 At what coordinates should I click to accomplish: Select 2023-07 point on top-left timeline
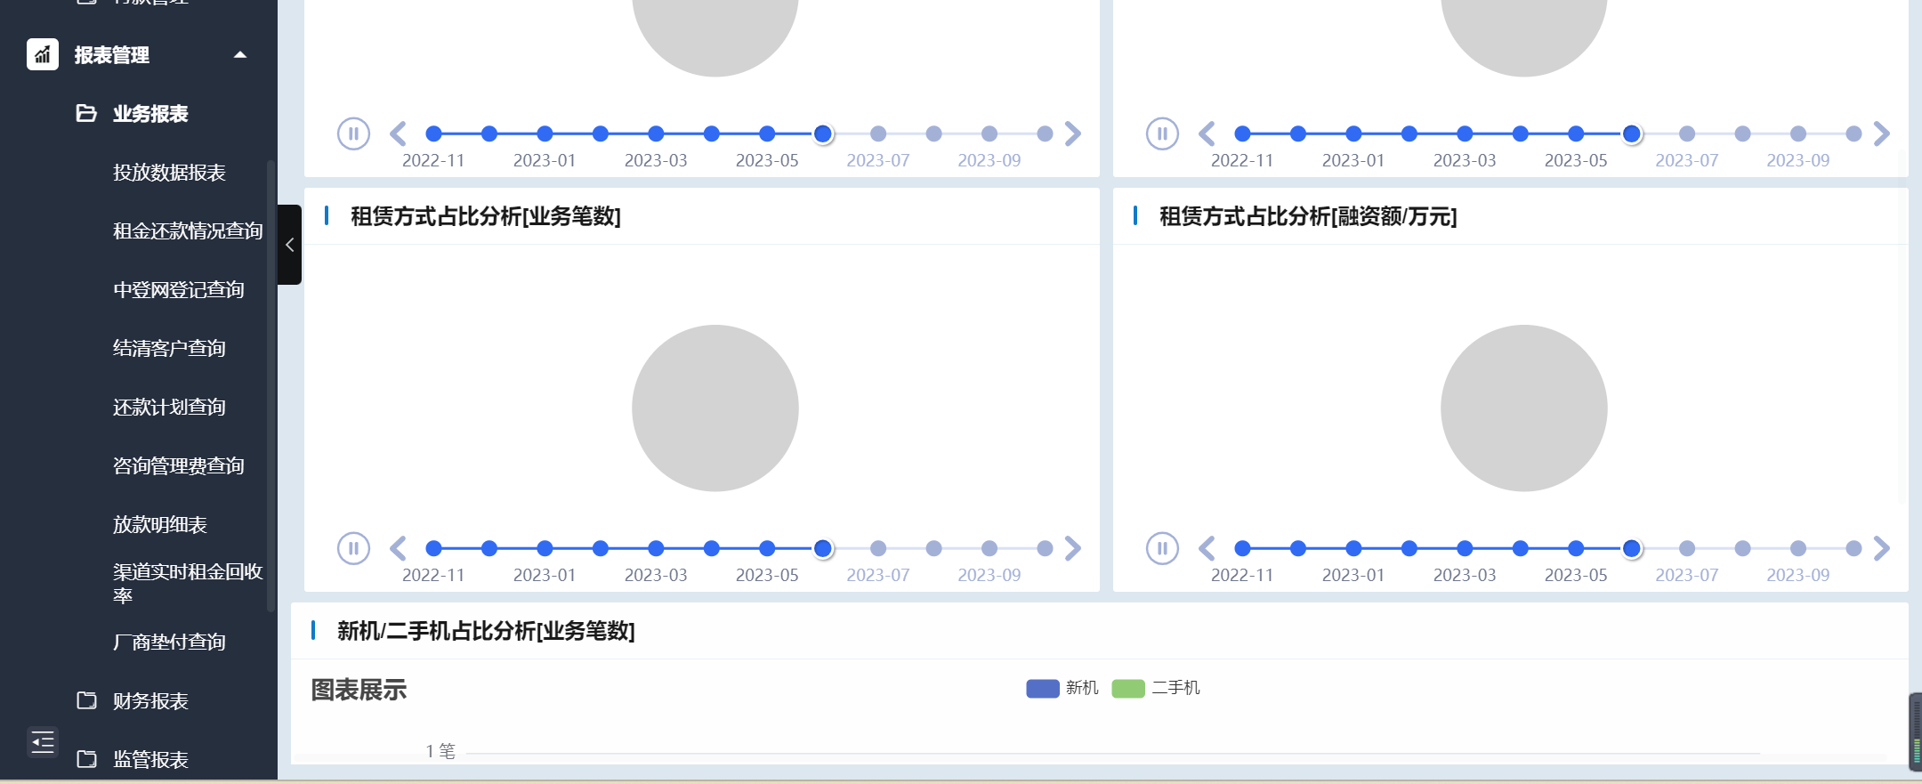click(878, 133)
